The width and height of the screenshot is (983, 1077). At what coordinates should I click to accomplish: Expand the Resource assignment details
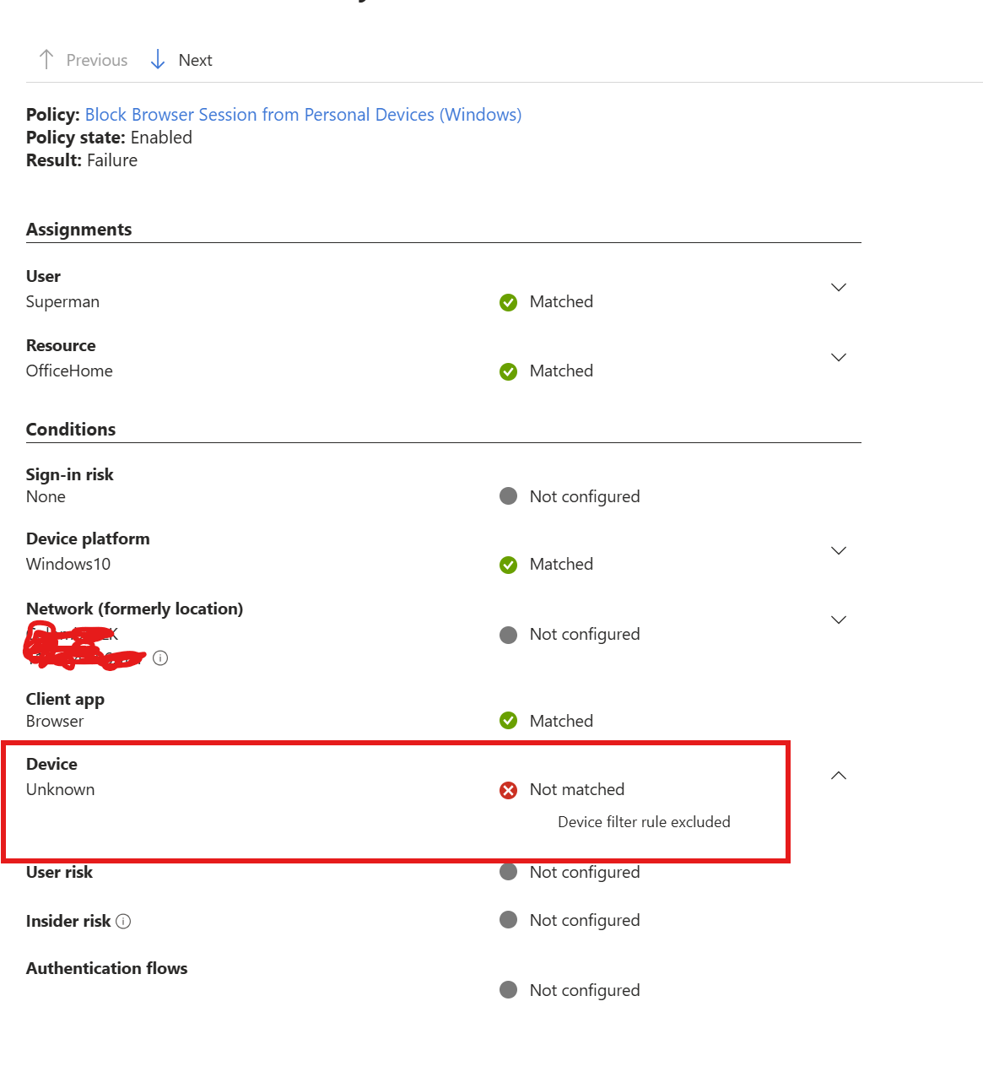click(839, 358)
